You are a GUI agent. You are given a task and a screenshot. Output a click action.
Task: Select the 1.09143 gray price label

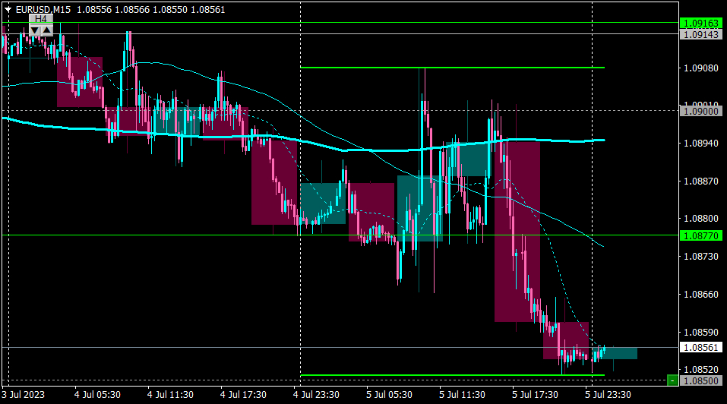click(701, 34)
